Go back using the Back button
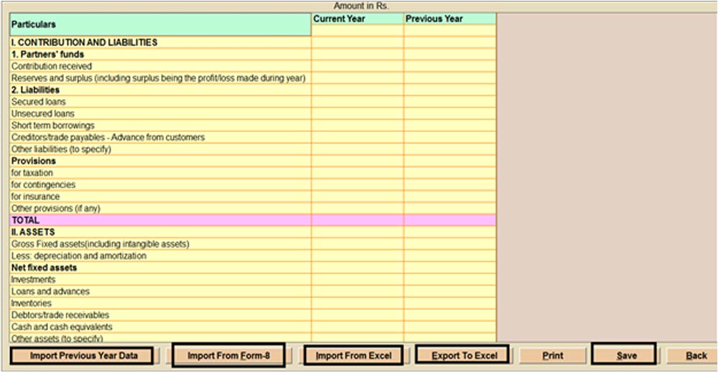This screenshot has height=373, width=718. pyautogui.click(x=694, y=355)
